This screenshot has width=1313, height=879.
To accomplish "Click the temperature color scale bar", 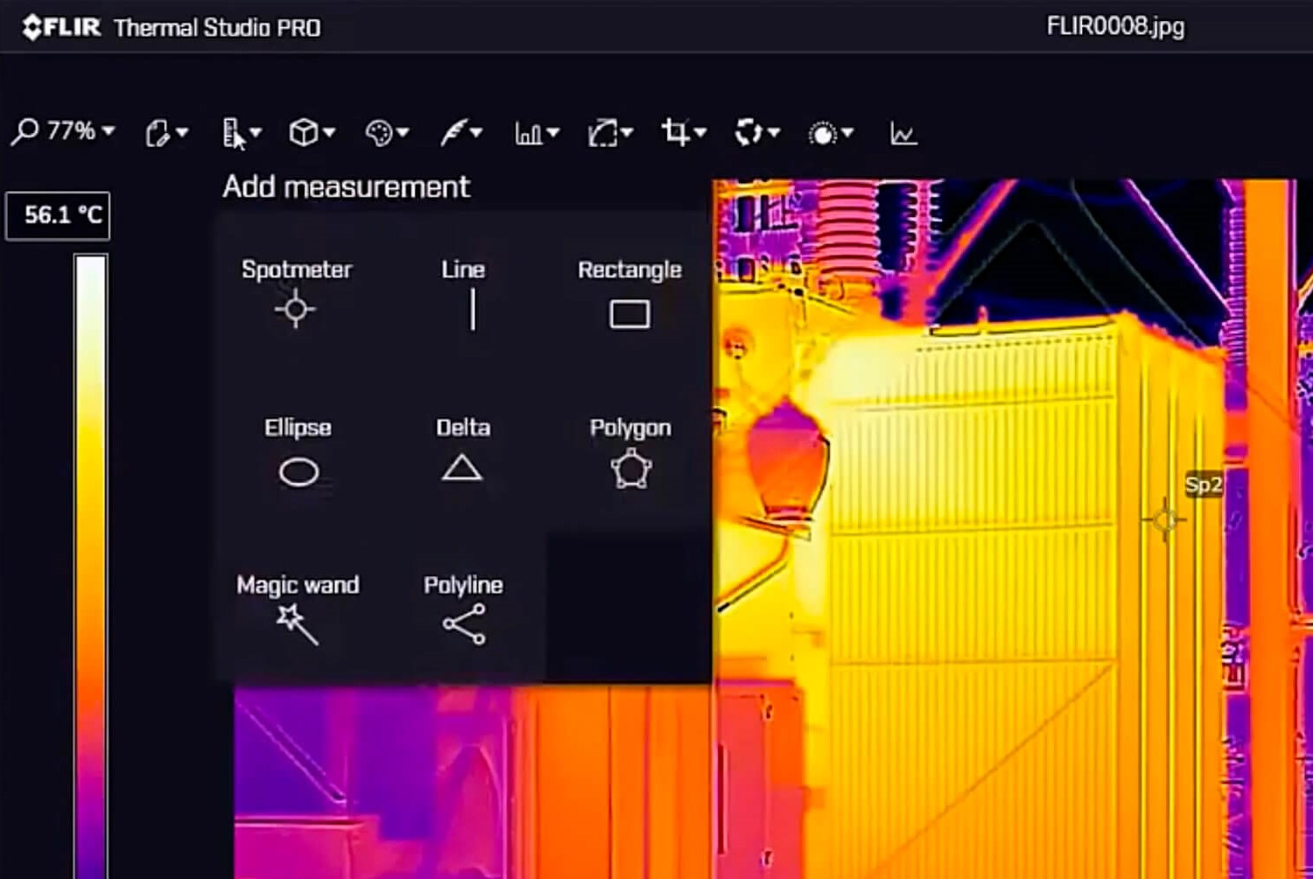I will click(x=90, y=566).
